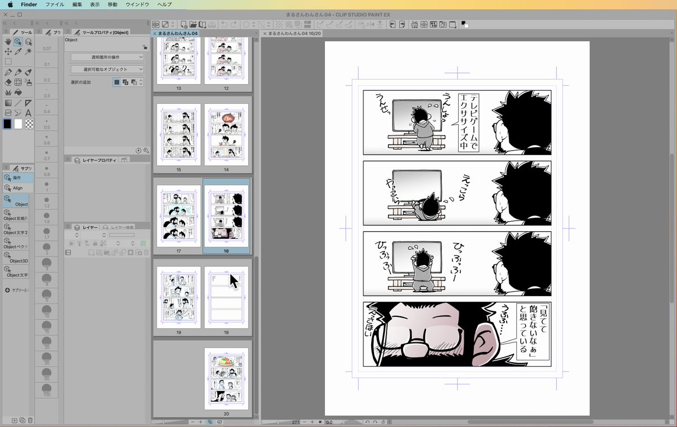677x427 pixels.
Task: Select the Move layer tool
Action: (28, 42)
